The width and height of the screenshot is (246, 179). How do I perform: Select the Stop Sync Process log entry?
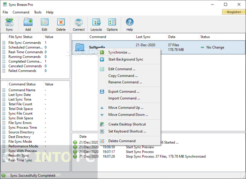click(x=165, y=157)
